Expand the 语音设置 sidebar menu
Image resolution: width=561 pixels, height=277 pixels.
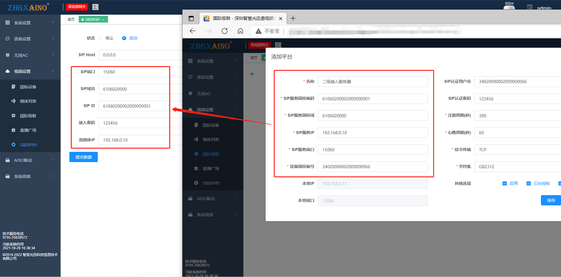pos(30,39)
